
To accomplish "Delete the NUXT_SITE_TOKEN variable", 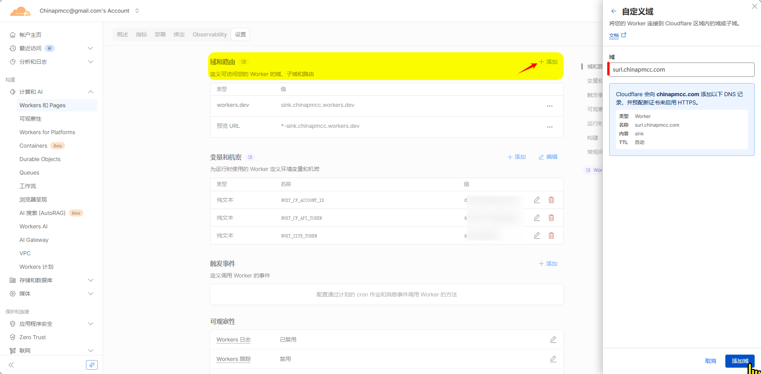I will click(551, 235).
